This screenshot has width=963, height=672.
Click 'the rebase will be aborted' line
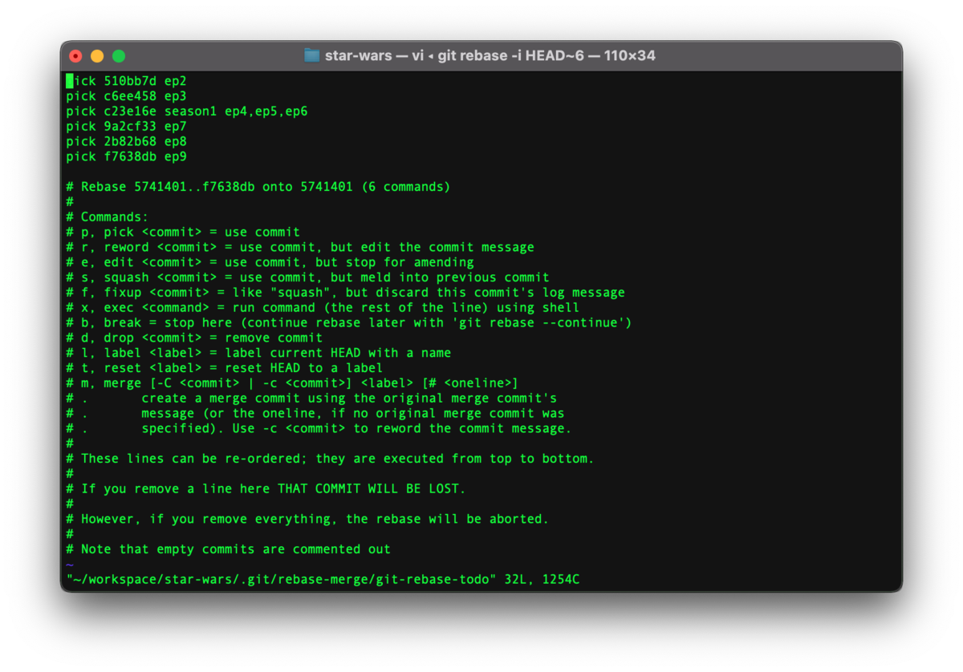[x=307, y=519]
